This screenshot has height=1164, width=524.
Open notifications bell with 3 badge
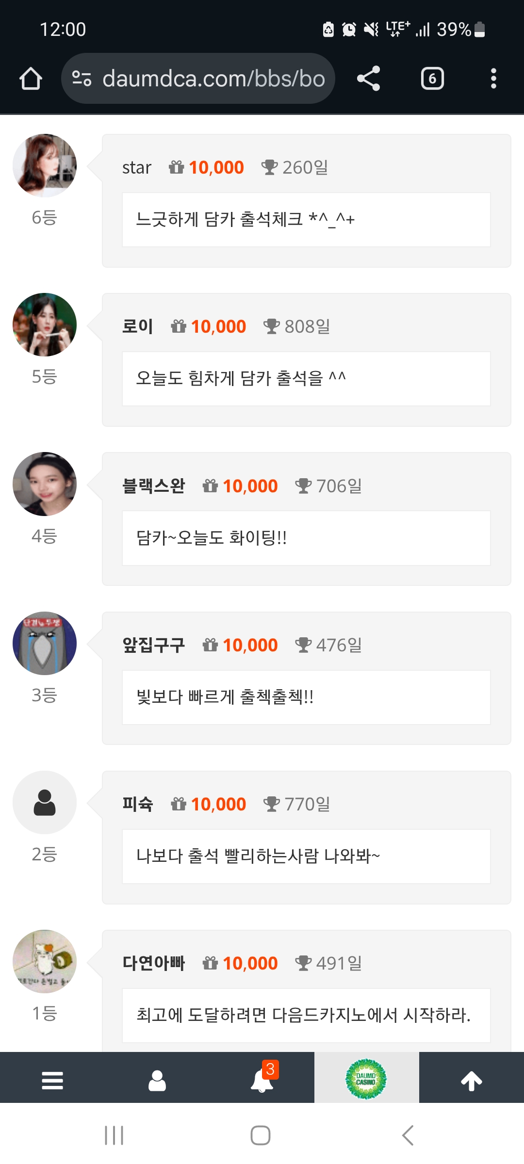coord(262,1081)
